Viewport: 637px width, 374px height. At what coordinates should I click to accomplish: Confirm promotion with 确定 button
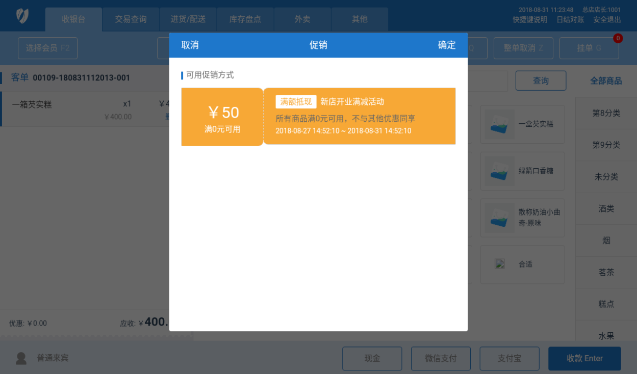coord(446,45)
